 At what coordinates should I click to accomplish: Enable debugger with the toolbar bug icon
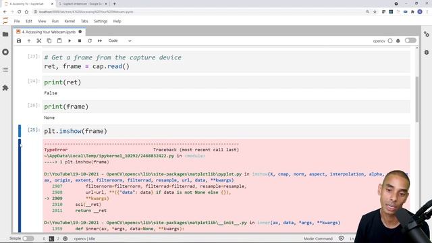[398, 40]
